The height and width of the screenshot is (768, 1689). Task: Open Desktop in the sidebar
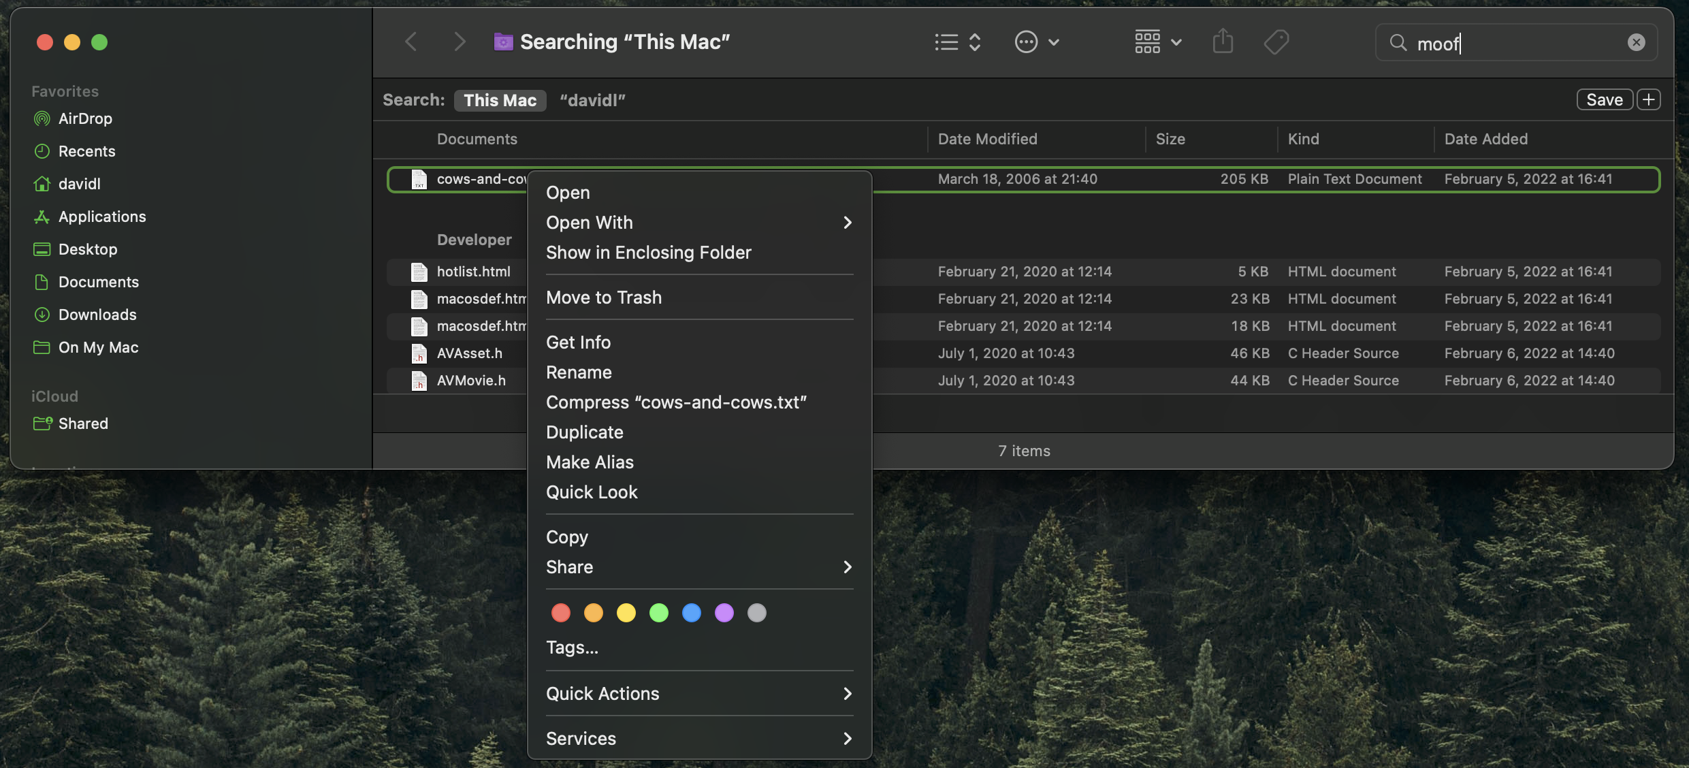[87, 249]
